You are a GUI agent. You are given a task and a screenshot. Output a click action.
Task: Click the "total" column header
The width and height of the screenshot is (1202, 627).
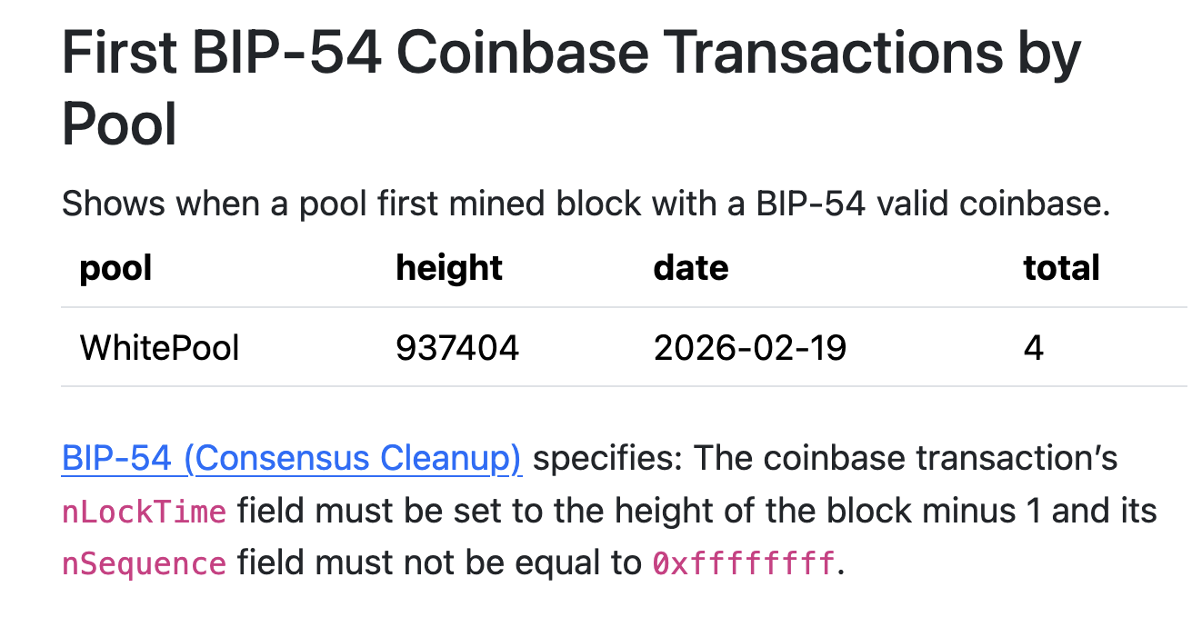coord(1061,268)
